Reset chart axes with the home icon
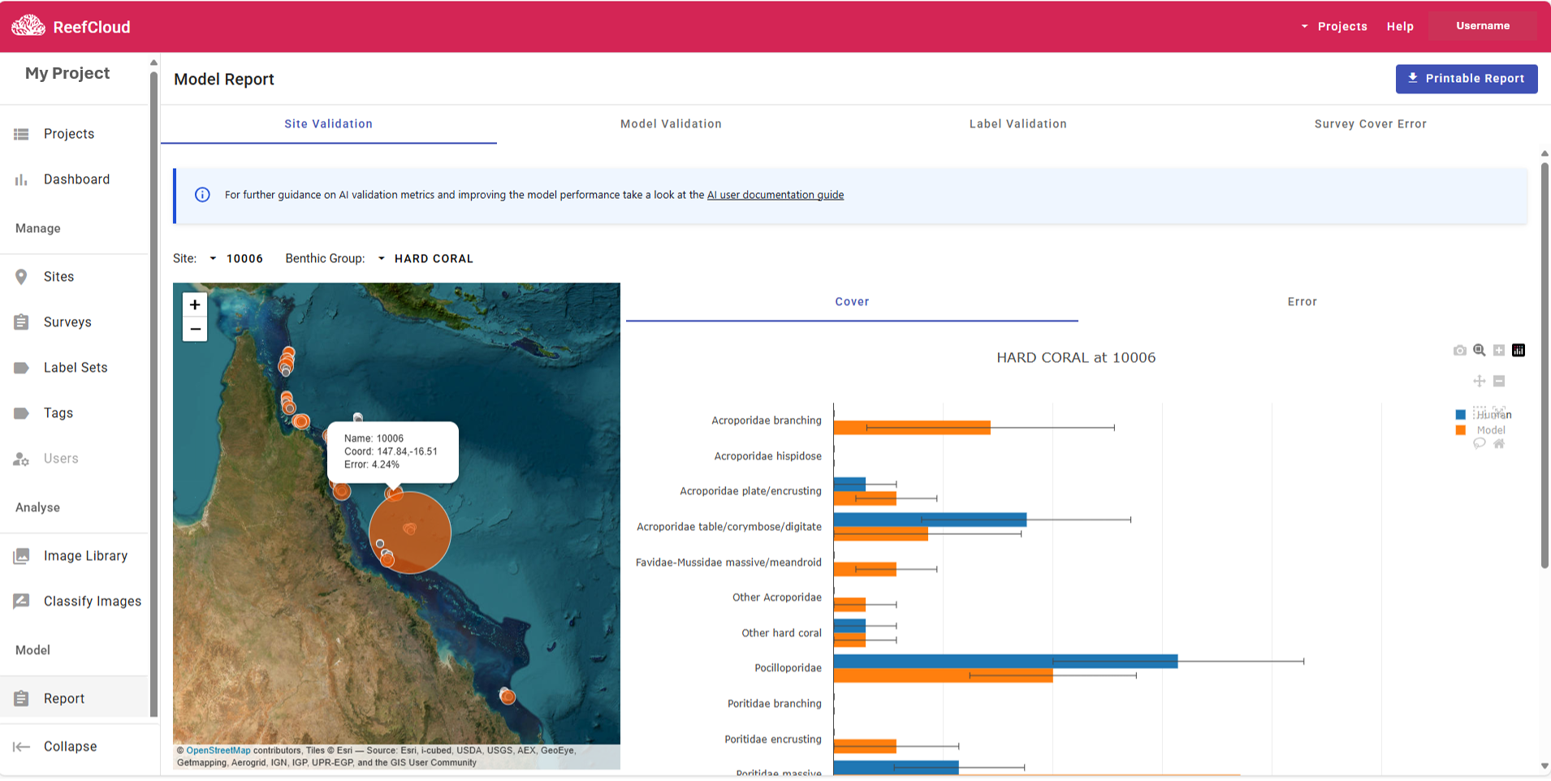 [x=1499, y=444]
